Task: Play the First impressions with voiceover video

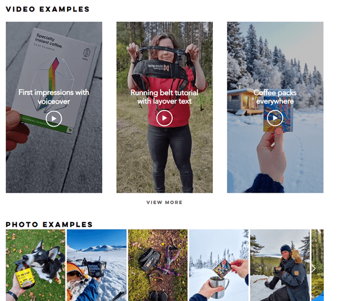Action: [54, 119]
